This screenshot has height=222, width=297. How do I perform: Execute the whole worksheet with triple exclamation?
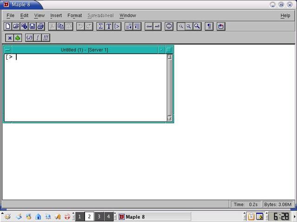45,38
